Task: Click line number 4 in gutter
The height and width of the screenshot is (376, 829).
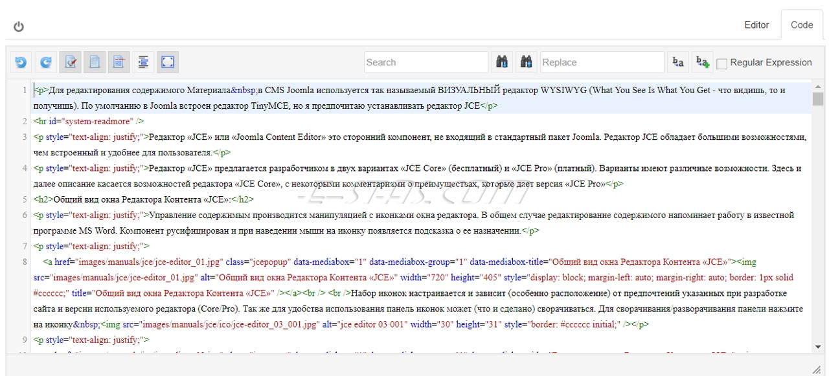Action: (25, 168)
